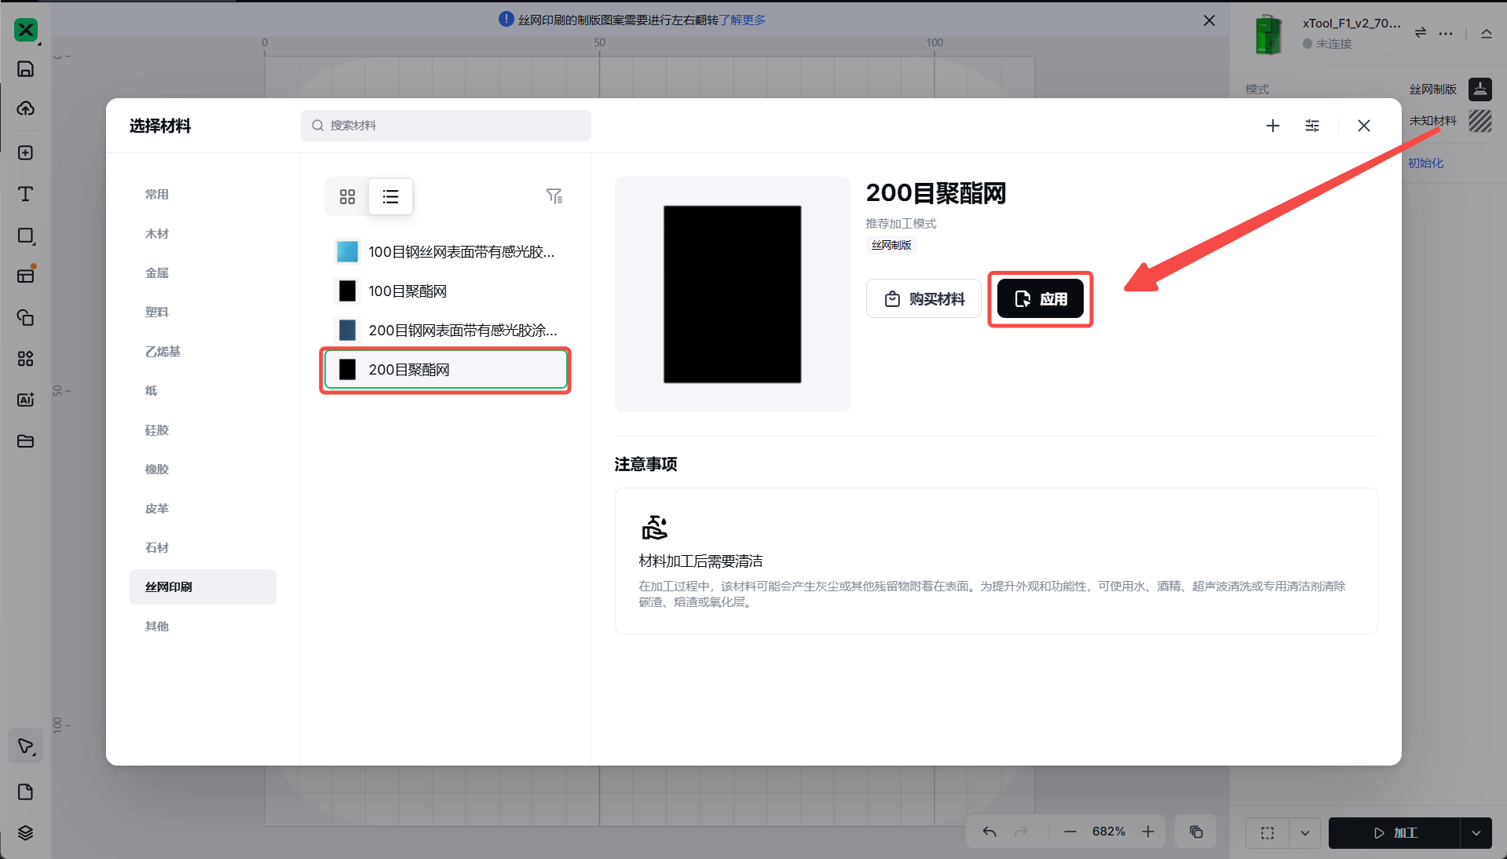
Task: Click the Buy Material (购买材料) button
Action: tap(924, 299)
